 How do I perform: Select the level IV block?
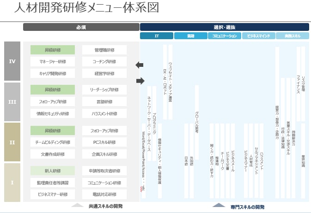click(x=12, y=61)
